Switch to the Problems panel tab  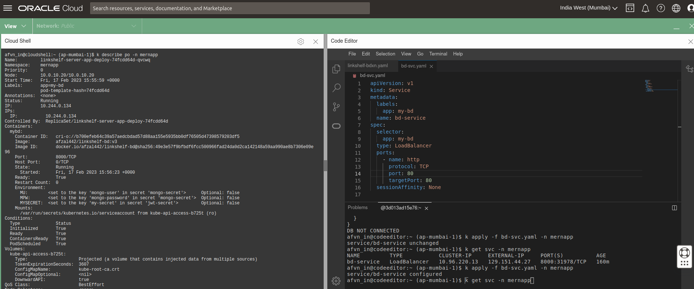pos(358,208)
